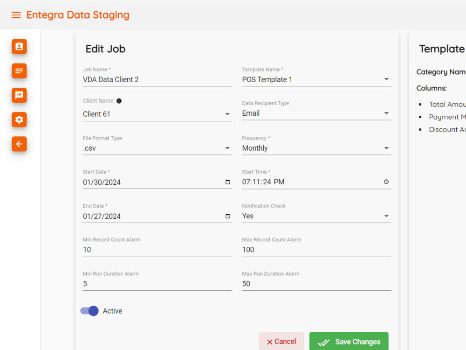The image size is (466, 350).
Task: Click the clipboard-person sidebar icon
Action: (19, 47)
